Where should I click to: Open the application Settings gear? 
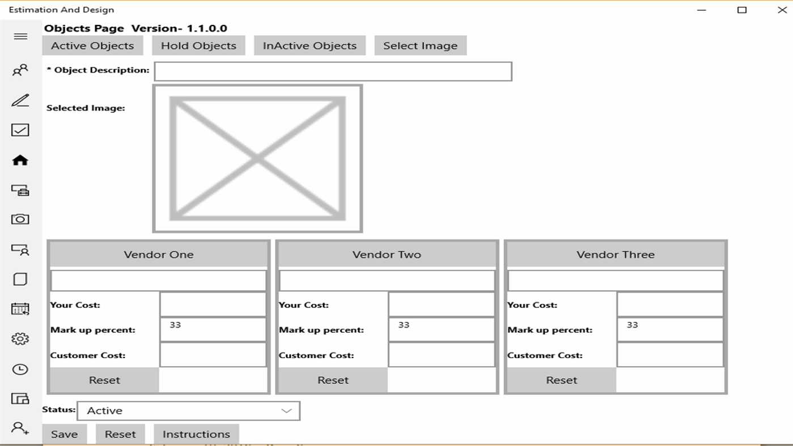pyautogui.click(x=20, y=338)
